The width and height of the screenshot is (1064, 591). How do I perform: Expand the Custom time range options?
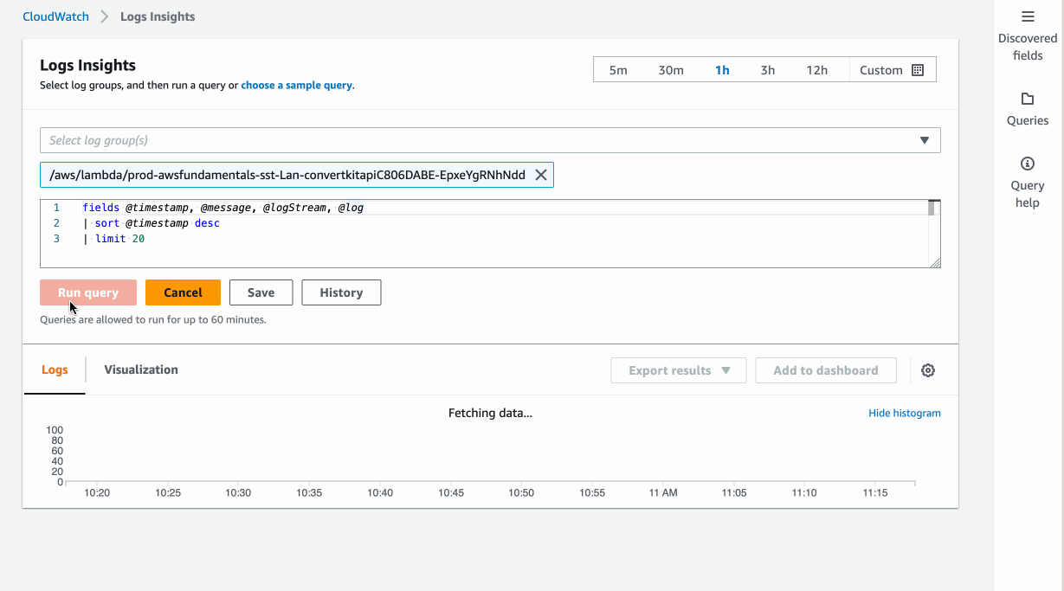(x=880, y=69)
